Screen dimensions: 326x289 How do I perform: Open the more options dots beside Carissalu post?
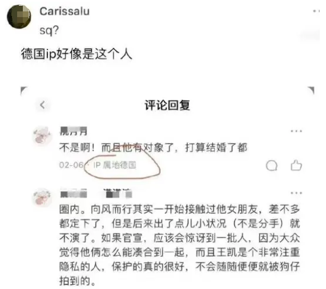(316, 11)
